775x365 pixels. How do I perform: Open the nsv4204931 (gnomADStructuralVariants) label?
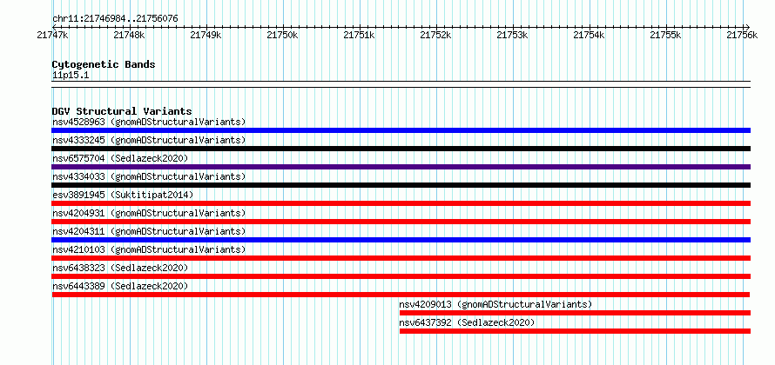[x=149, y=213]
